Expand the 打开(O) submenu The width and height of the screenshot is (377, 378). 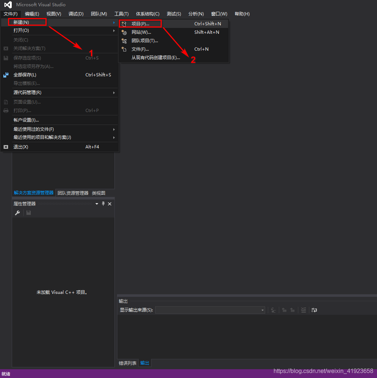pos(114,30)
